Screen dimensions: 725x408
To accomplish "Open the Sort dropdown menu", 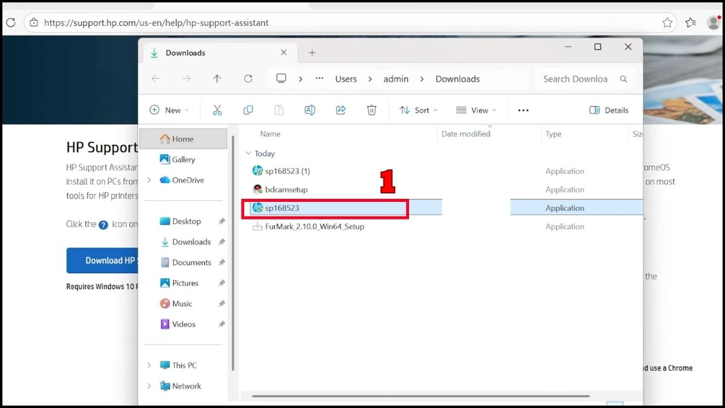I will click(x=418, y=110).
